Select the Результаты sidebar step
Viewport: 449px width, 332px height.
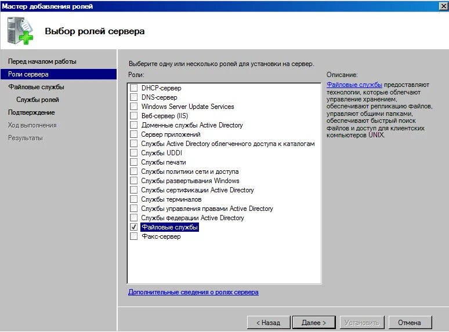[25, 138]
